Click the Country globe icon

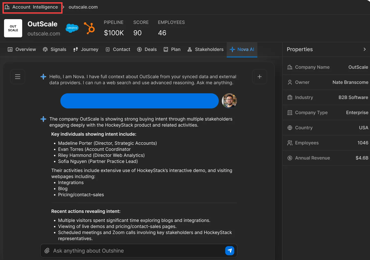click(x=290, y=128)
